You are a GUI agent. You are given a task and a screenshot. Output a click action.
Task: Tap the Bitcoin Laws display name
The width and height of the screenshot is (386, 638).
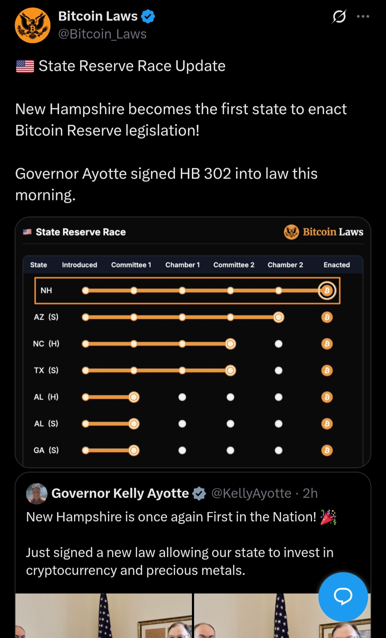[x=98, y=16]
